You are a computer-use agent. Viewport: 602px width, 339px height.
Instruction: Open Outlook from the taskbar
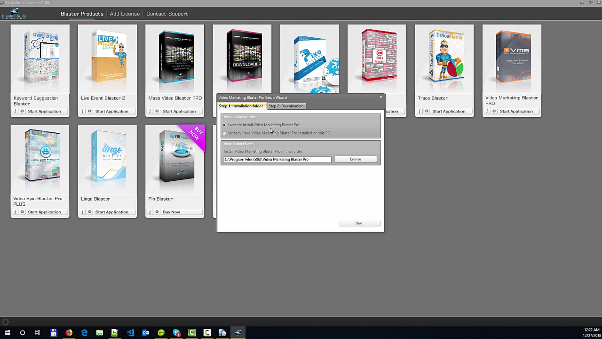(x=146, y=333)
